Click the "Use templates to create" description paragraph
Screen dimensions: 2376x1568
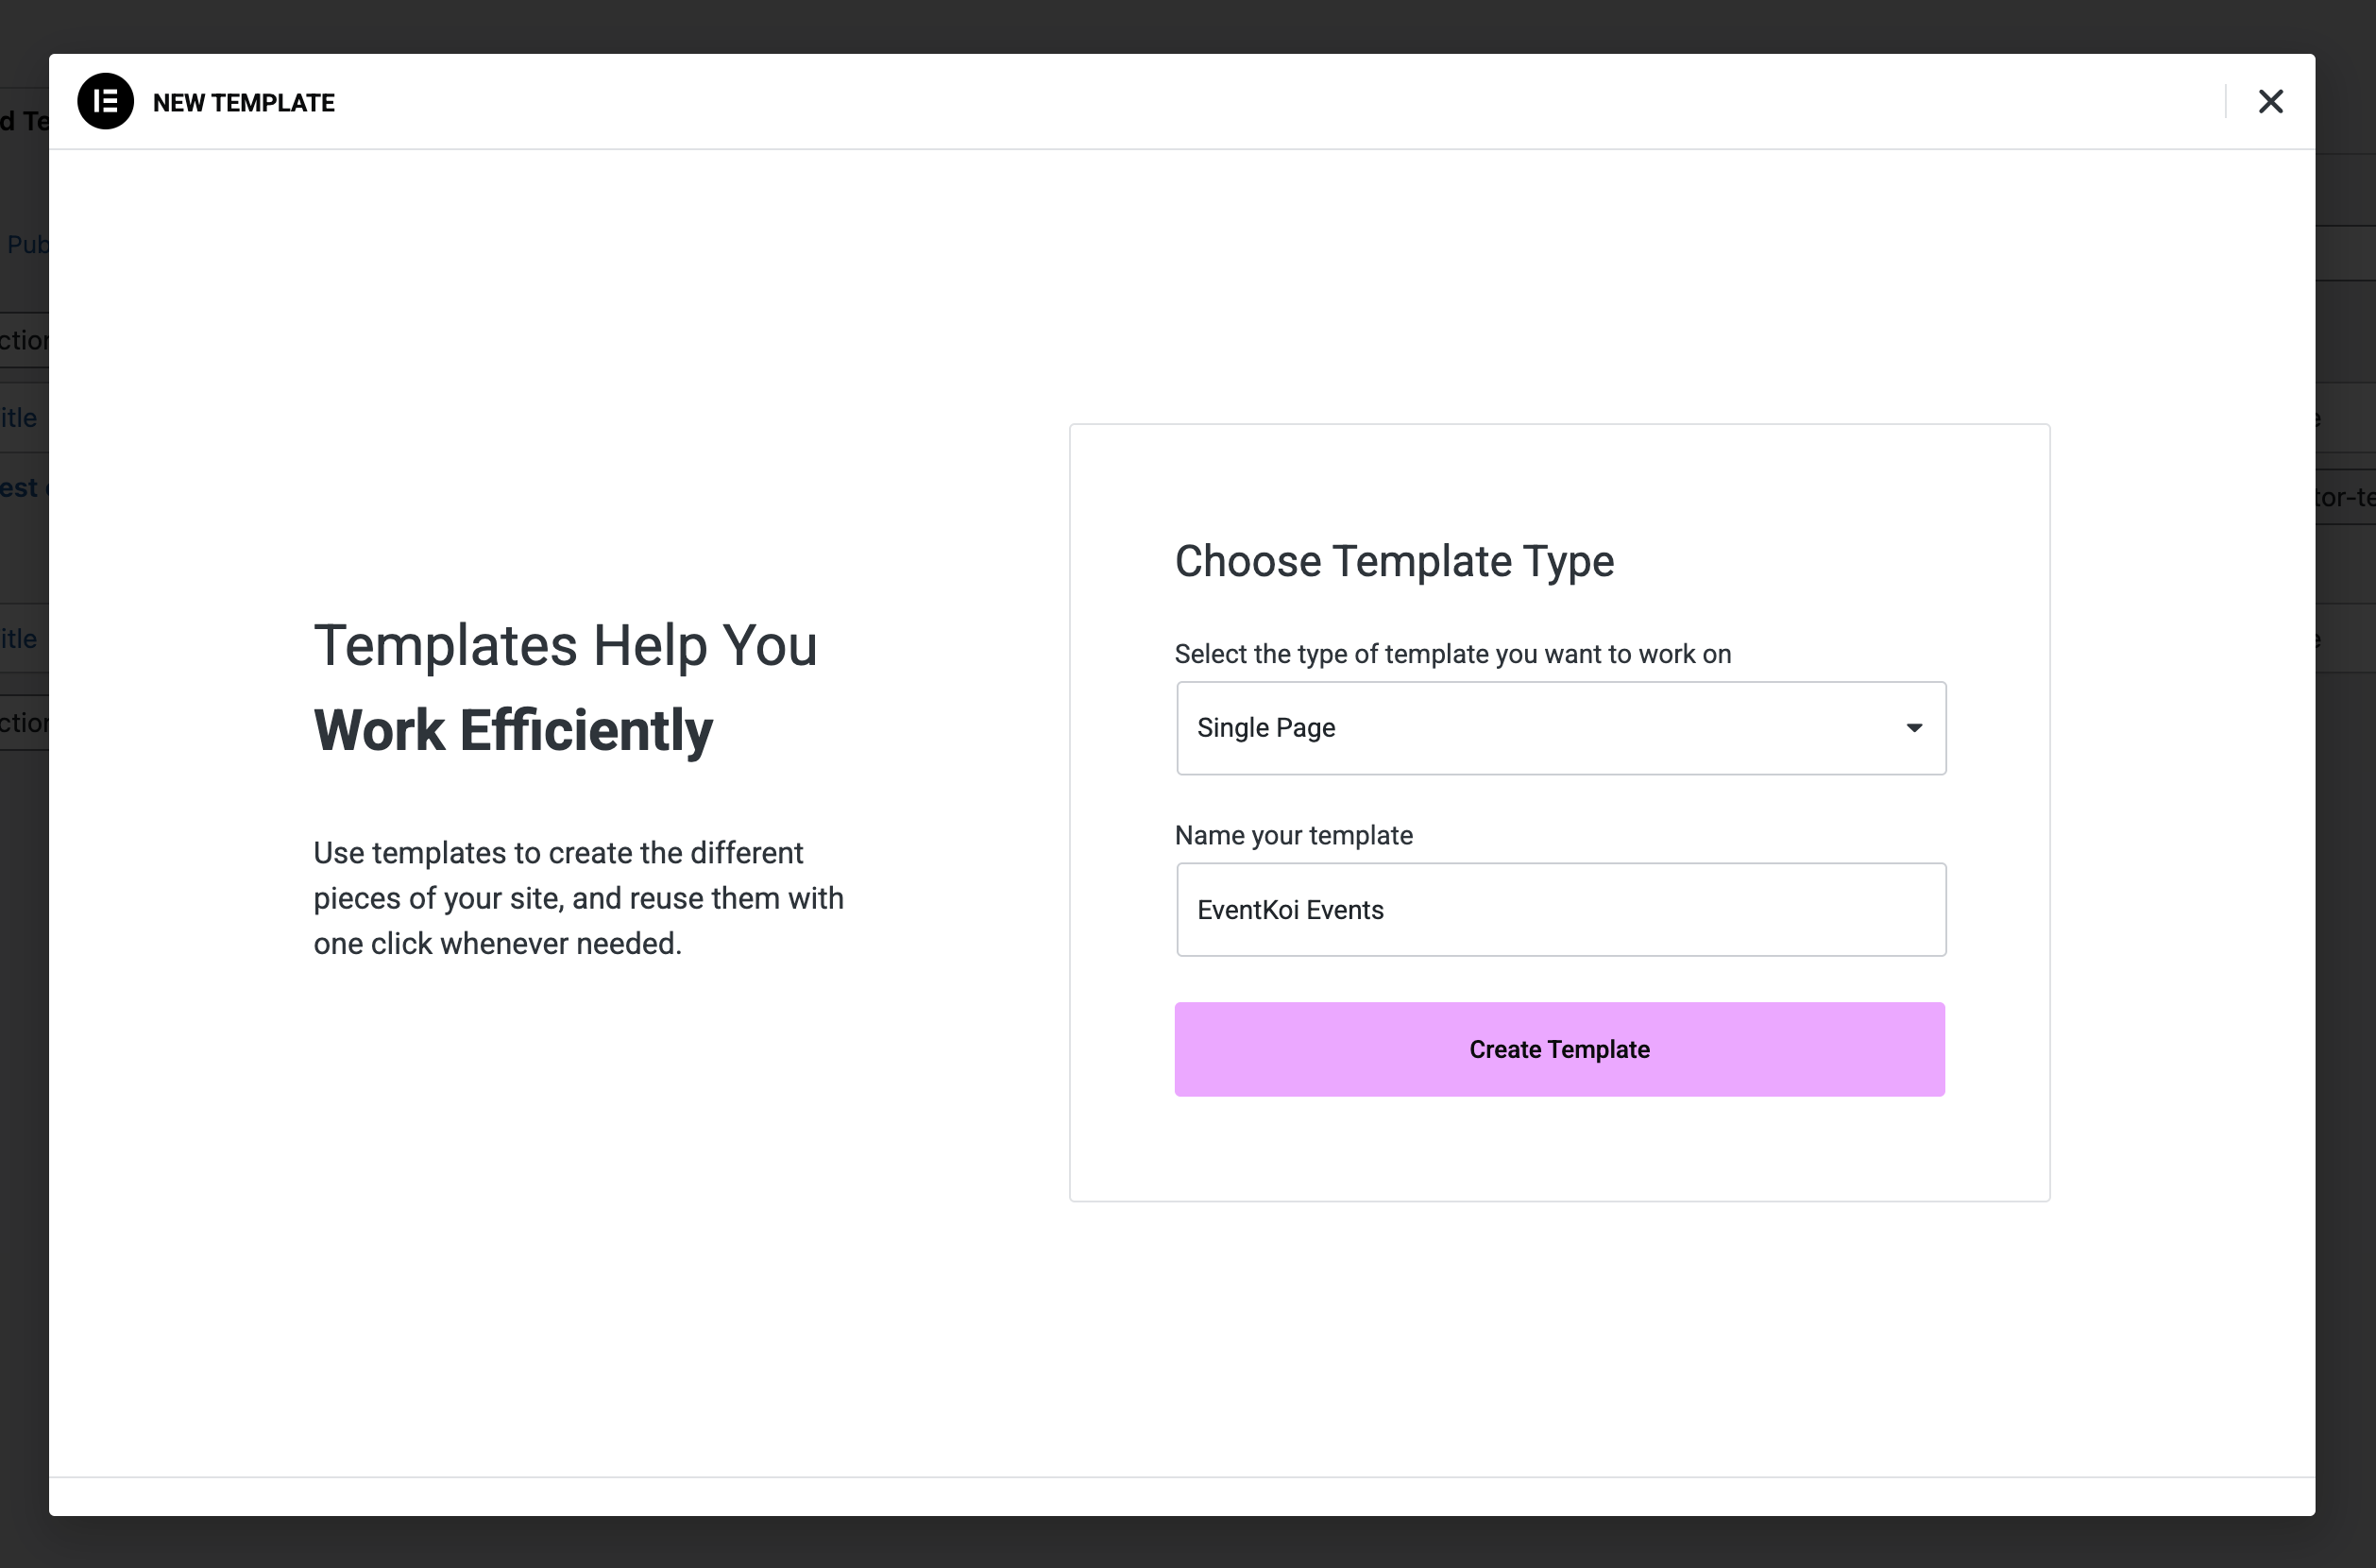click(x=578, y=898)
